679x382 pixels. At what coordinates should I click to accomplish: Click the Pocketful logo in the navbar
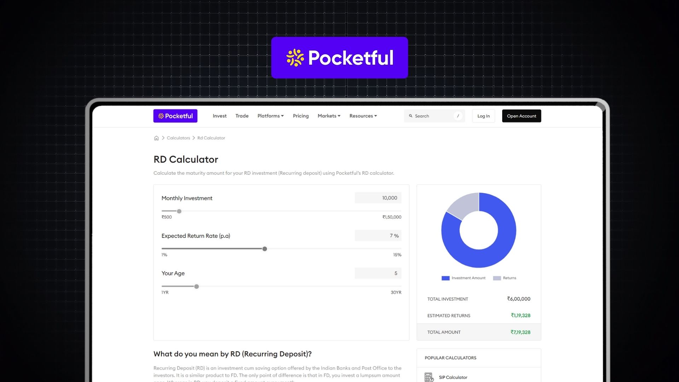click(x=175, y=116)
